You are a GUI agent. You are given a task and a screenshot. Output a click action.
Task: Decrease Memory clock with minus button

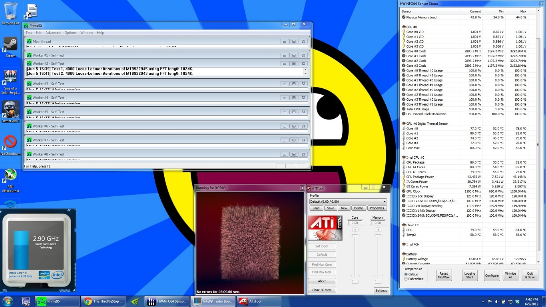(x=378, y=282)
